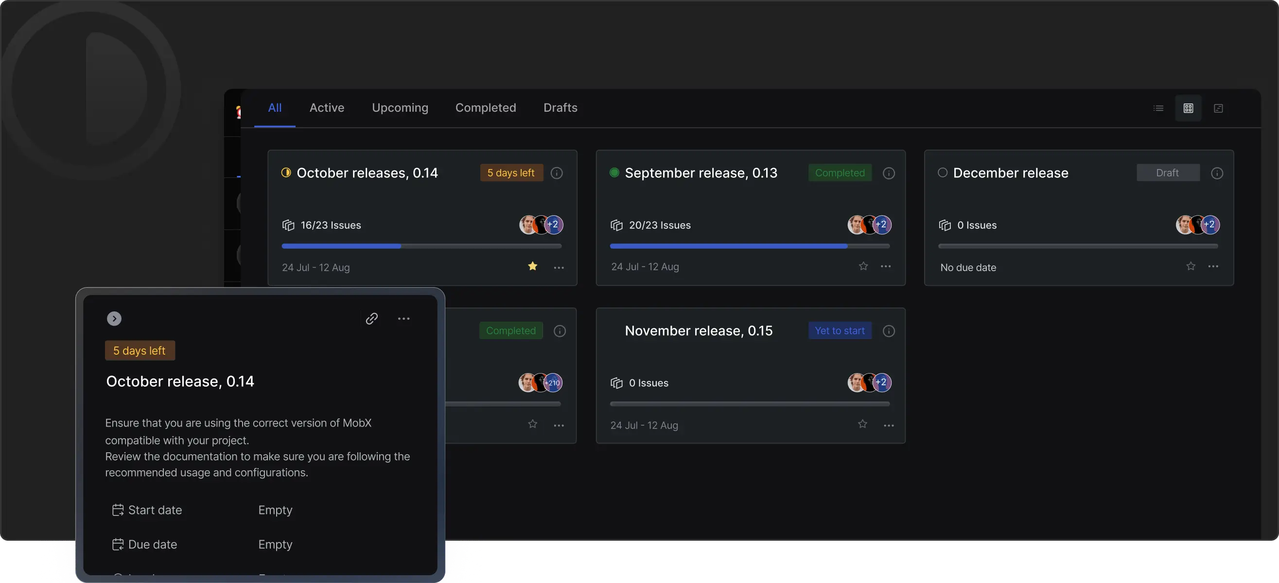The height and width of the screenshot is (583, 1279).
Task: Click info icon on September release card
Action: pos(889,173)
